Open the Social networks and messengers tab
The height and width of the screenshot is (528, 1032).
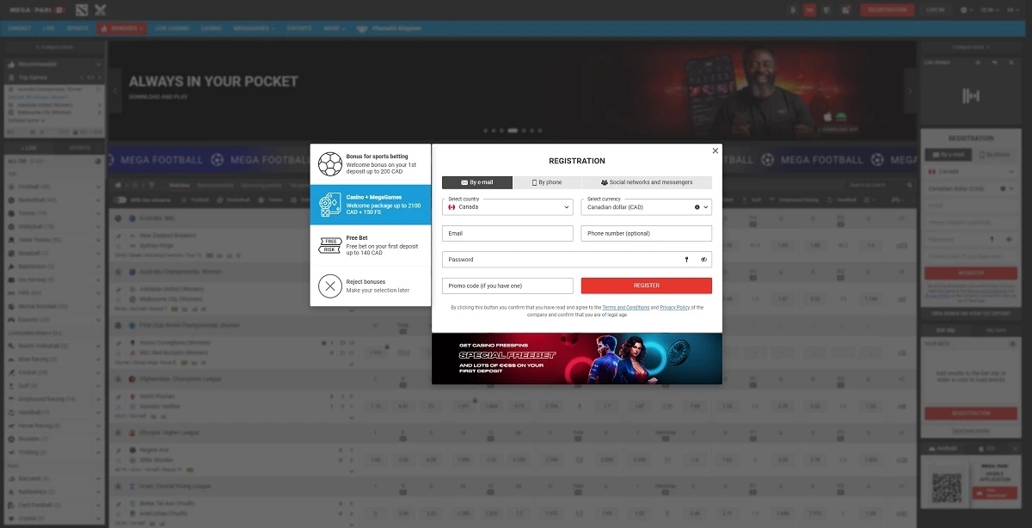click(647, 182)
